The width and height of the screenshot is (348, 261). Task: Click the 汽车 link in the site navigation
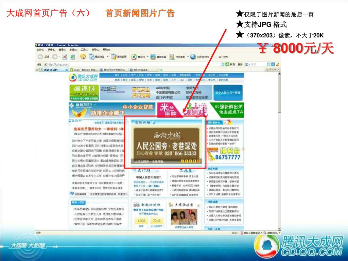click(x=141, y=75)
